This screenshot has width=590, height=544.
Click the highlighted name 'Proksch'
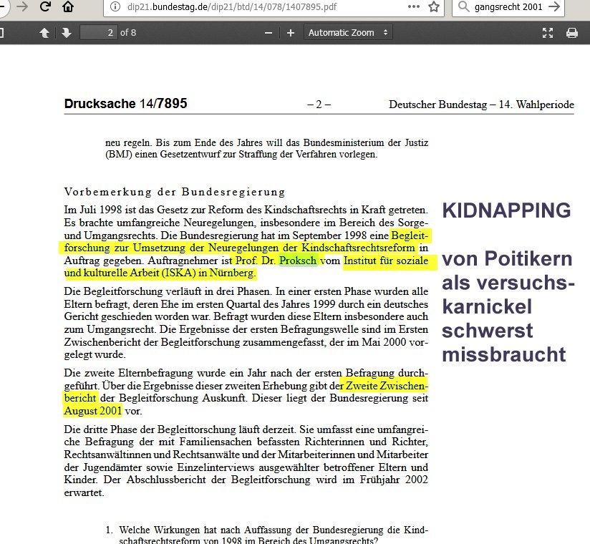pyautogui.click(x=298, y=261)
